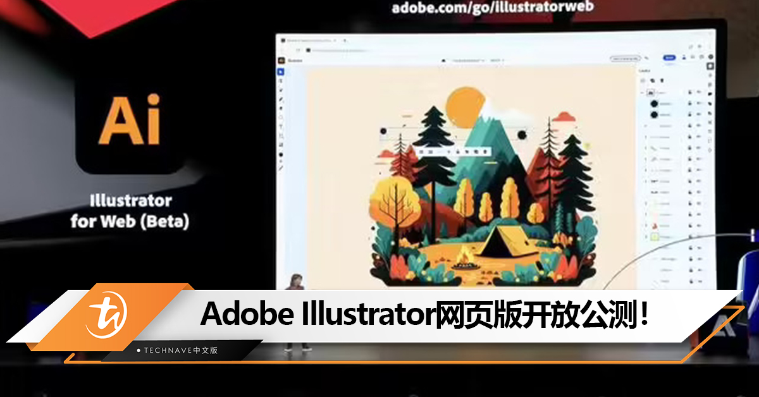Toggle visibility of second black circle layer
This screenshot has height=397, width=759.
pos(699,114)
